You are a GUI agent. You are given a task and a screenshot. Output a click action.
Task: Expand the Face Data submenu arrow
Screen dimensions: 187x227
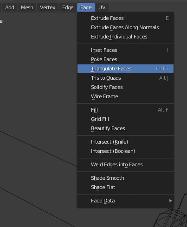(170, 201)
